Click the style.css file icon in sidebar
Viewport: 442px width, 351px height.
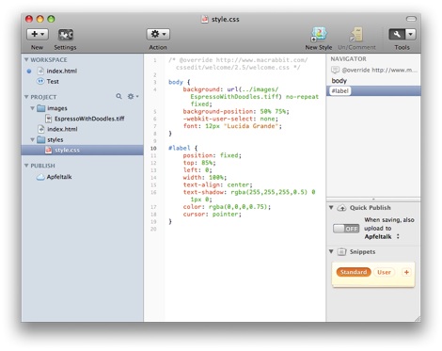point(48,150)
